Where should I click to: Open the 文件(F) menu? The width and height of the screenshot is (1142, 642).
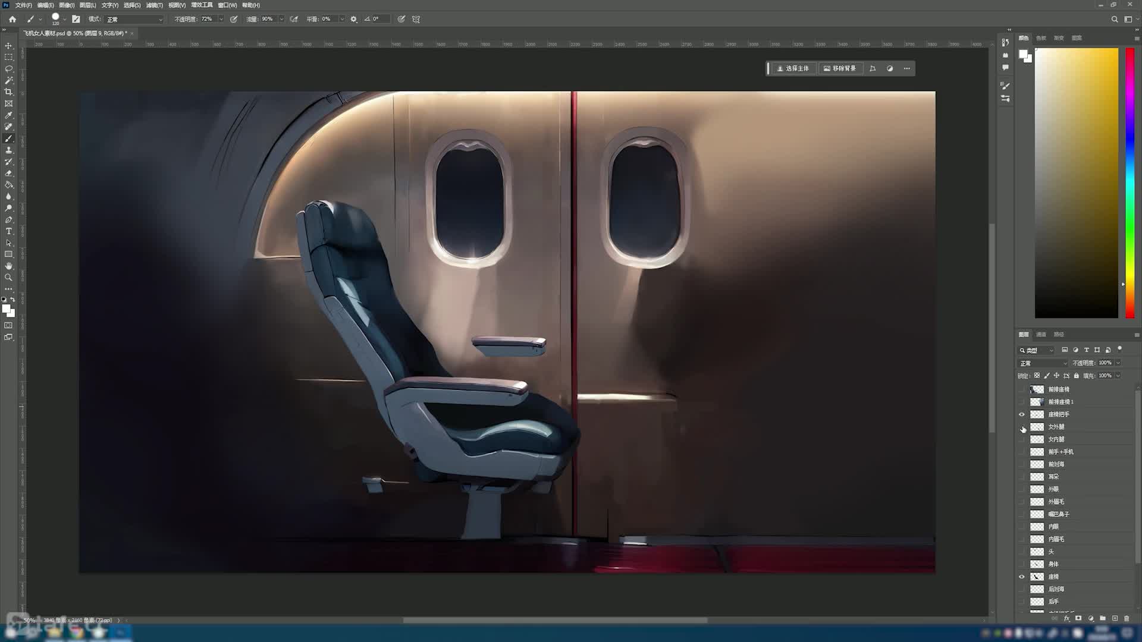tap(23, 5)
